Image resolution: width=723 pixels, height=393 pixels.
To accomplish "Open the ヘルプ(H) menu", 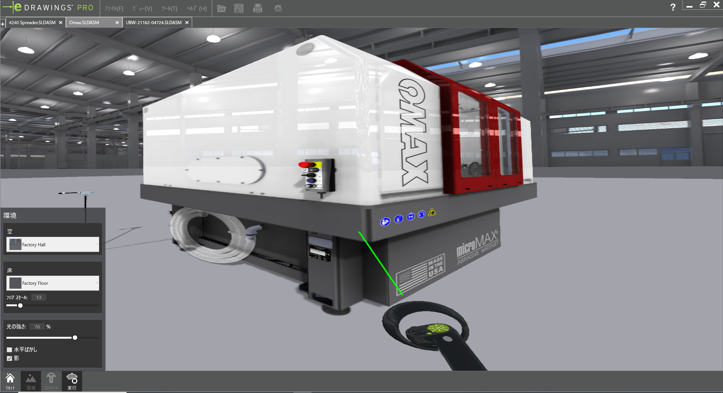I will [197, 8].
